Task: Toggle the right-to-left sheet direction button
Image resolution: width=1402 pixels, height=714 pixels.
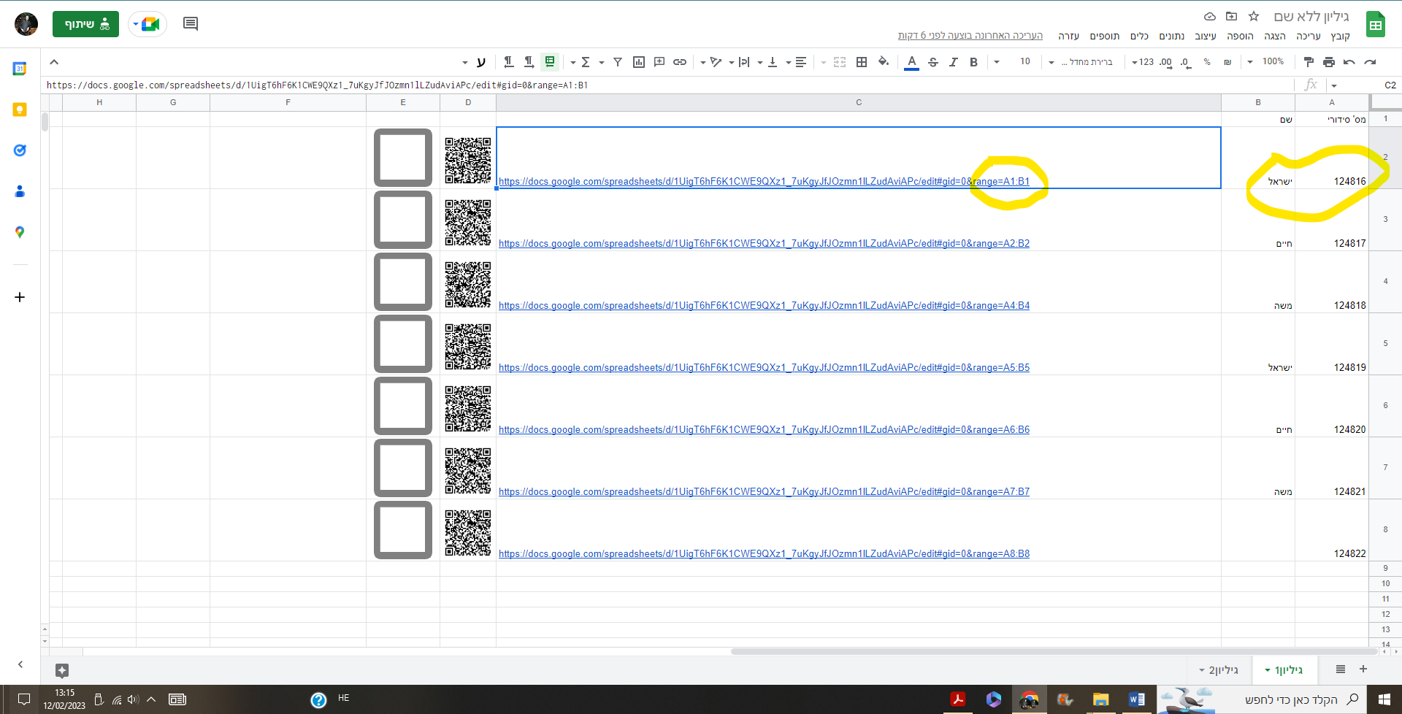Action: pyautogui.click(x=550, y=62)
